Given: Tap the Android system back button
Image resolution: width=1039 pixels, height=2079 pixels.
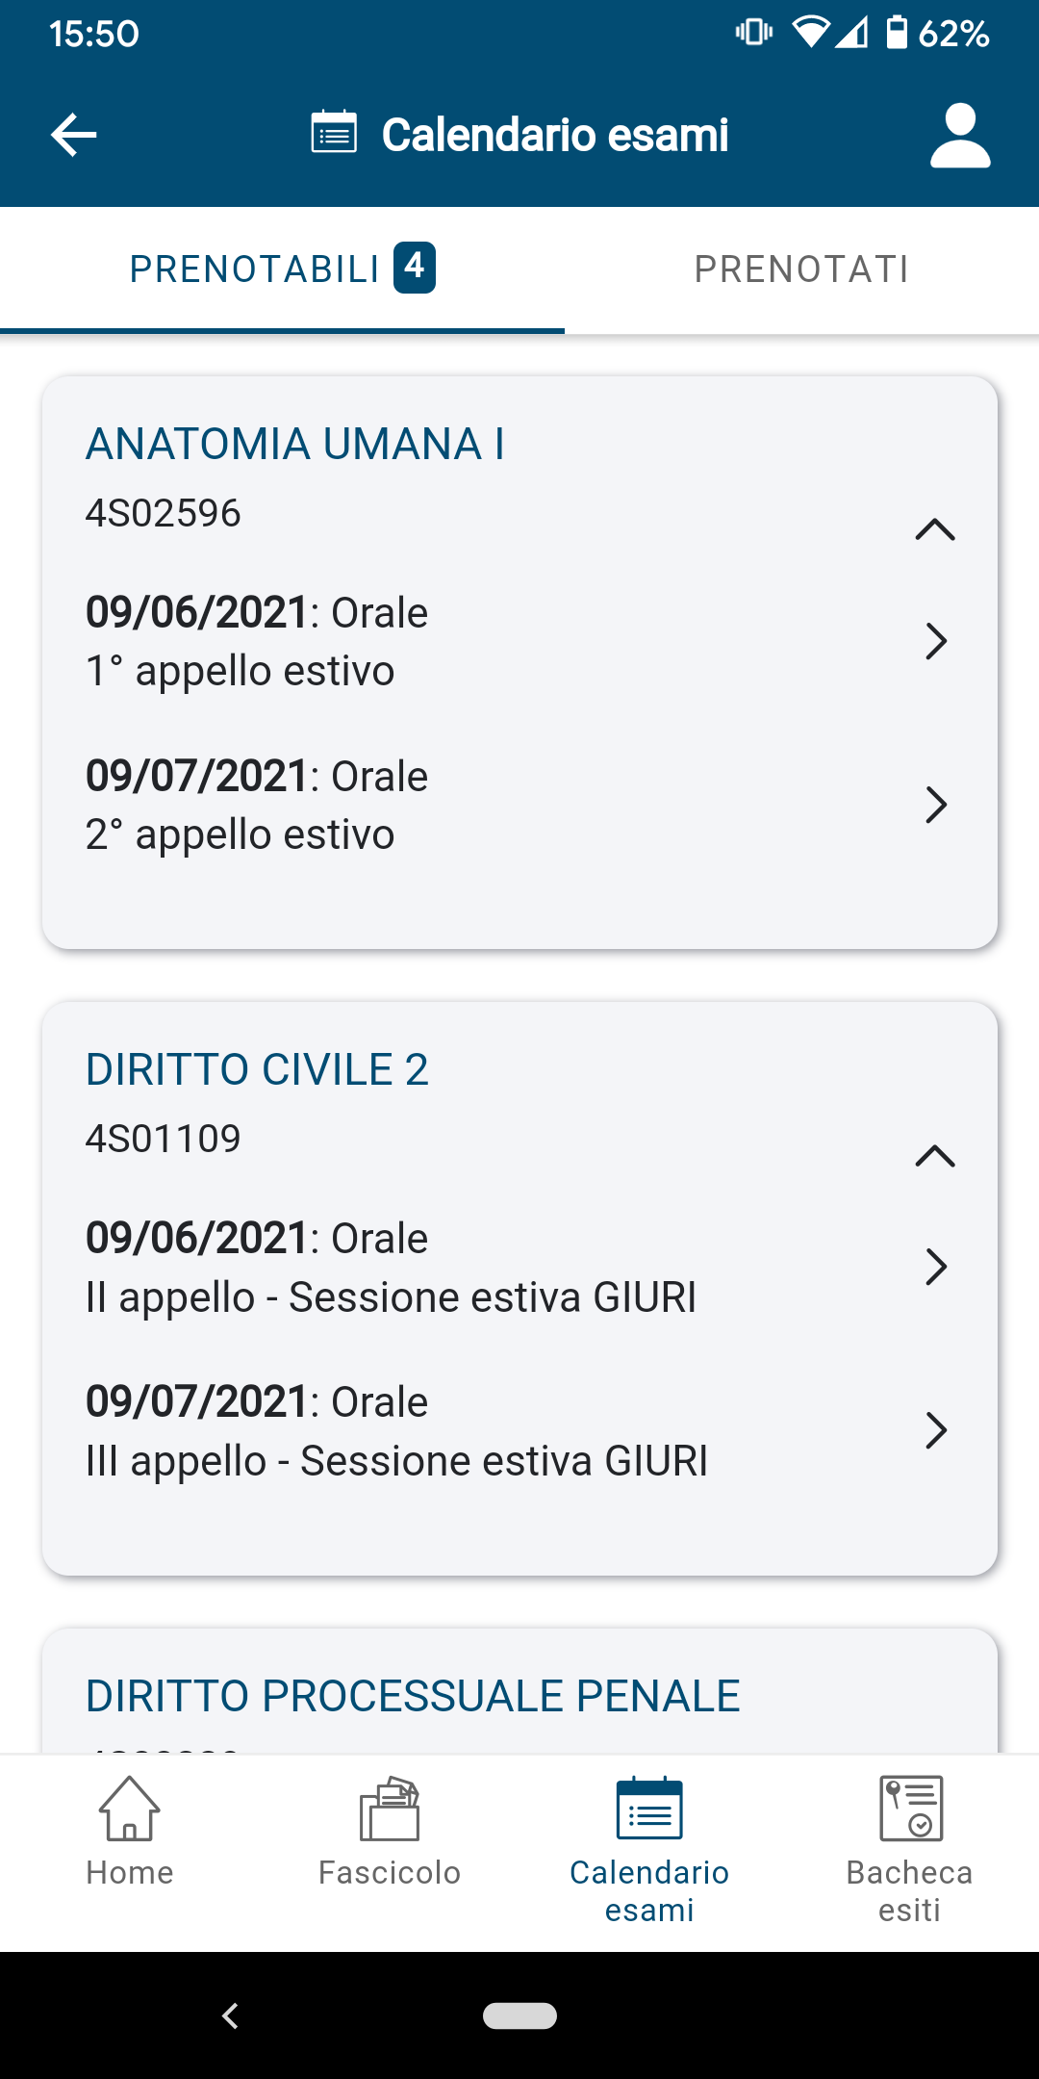Looking at the screenshot, I should pos(230,2015).
